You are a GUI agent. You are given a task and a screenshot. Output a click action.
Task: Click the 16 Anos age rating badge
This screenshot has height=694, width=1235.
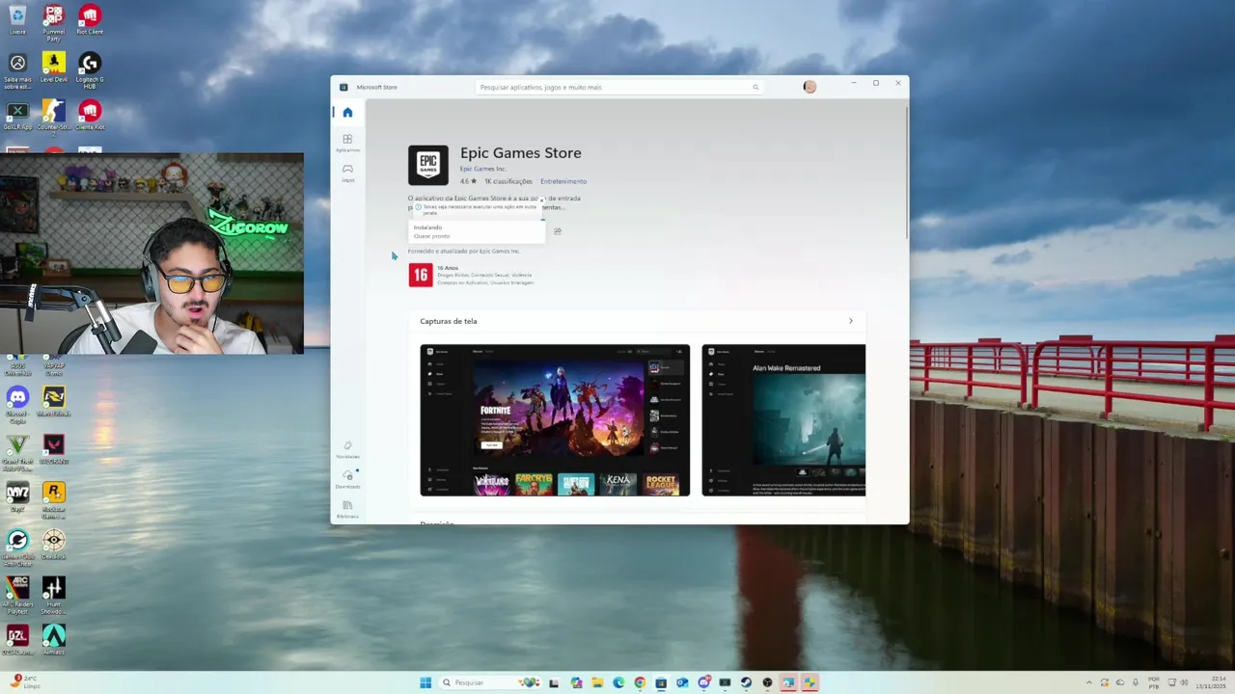[x=420, y=275]
